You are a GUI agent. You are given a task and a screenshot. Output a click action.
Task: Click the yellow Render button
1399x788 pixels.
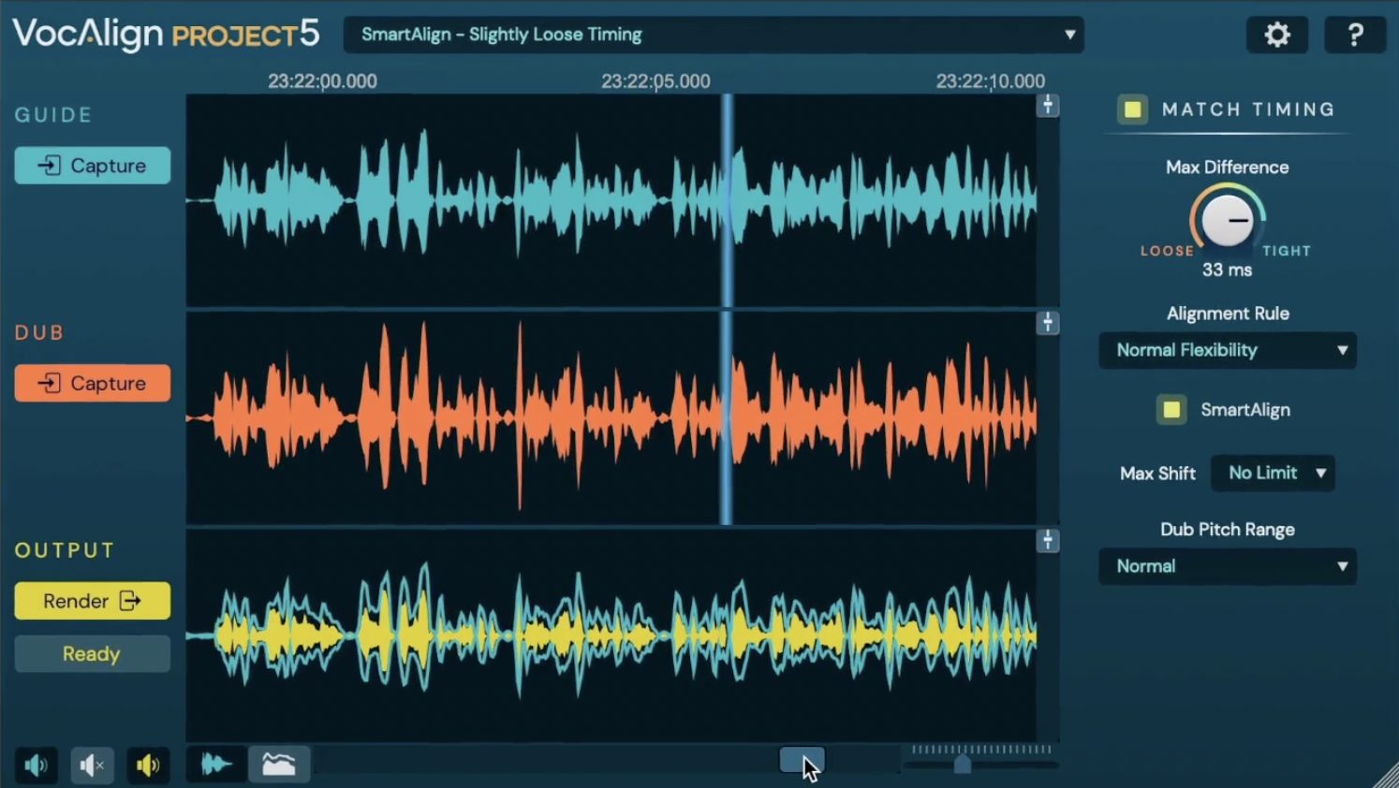tap(92, 601)
